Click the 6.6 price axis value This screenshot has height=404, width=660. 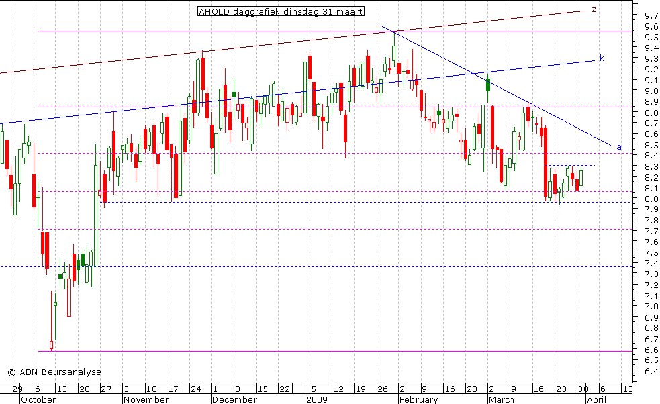(651, 350)
